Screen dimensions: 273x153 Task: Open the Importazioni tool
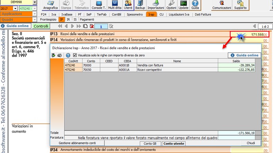[156, 5]
